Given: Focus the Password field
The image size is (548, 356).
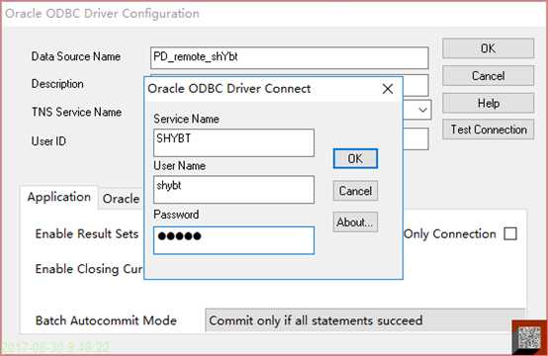Looking at the screenshot, I should click(x=233, y=240).
